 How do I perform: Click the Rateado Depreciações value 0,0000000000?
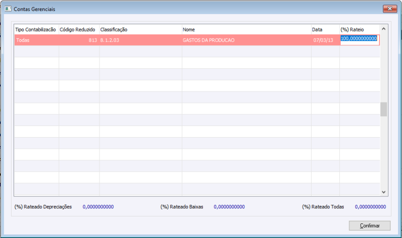click(x=98, y=207)
